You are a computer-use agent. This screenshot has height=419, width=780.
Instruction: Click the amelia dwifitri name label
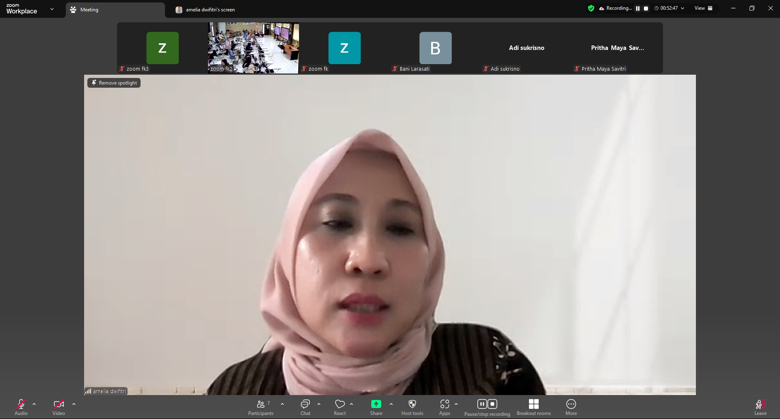pos(109,391)
